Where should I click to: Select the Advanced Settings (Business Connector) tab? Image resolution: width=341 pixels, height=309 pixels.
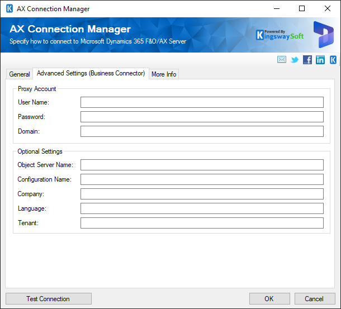coord(91,73)
